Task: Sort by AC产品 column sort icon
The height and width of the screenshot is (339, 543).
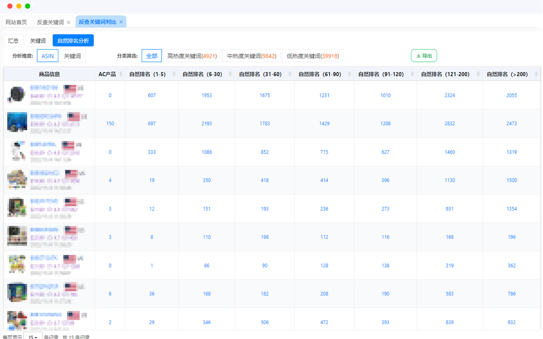Action: (x=121, y=75)
